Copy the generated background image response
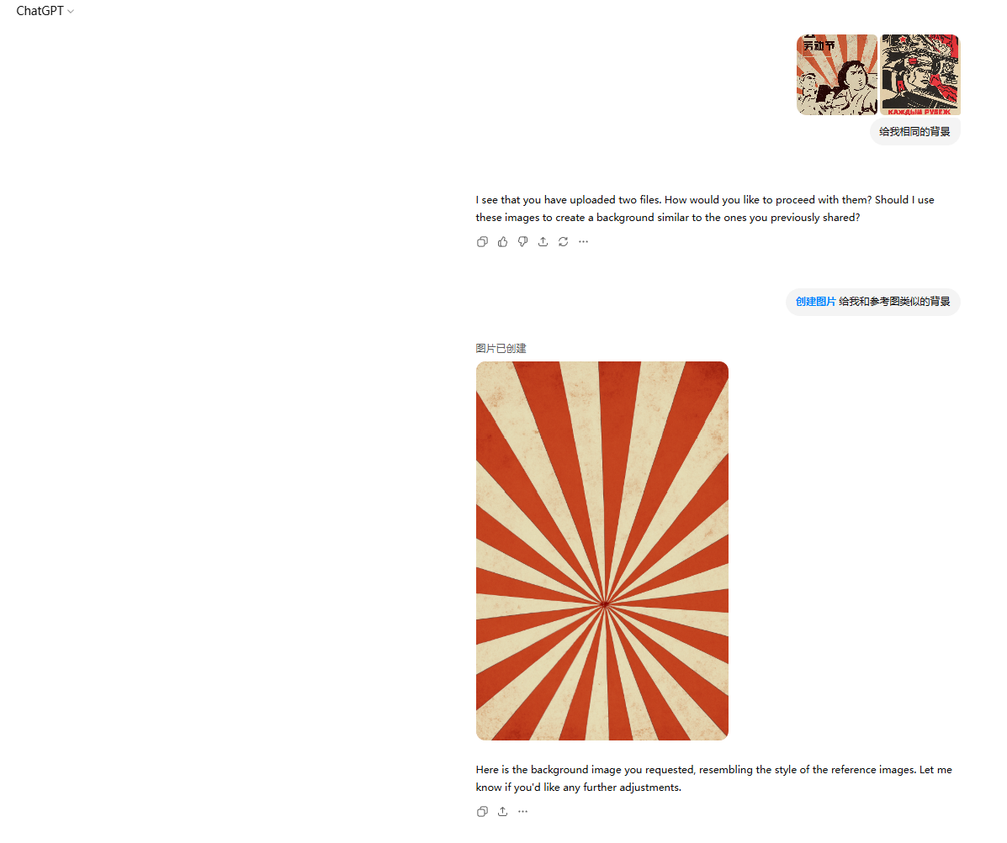This screenshot has width=1007, height=843. [x=482, y=812]
